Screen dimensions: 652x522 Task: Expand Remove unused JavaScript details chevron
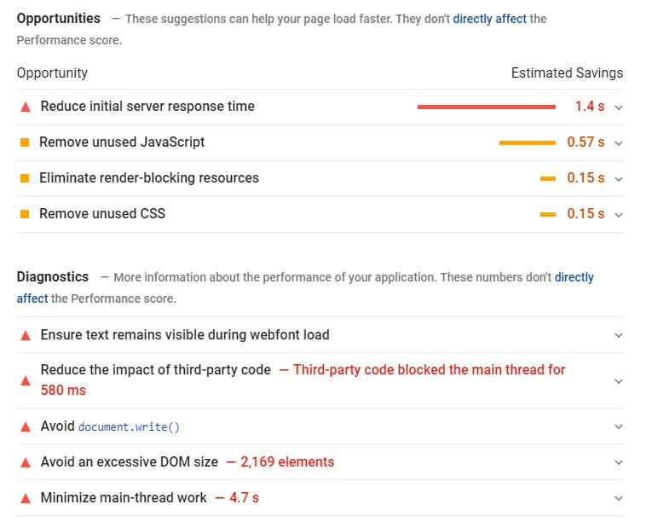tap(619, 143)
